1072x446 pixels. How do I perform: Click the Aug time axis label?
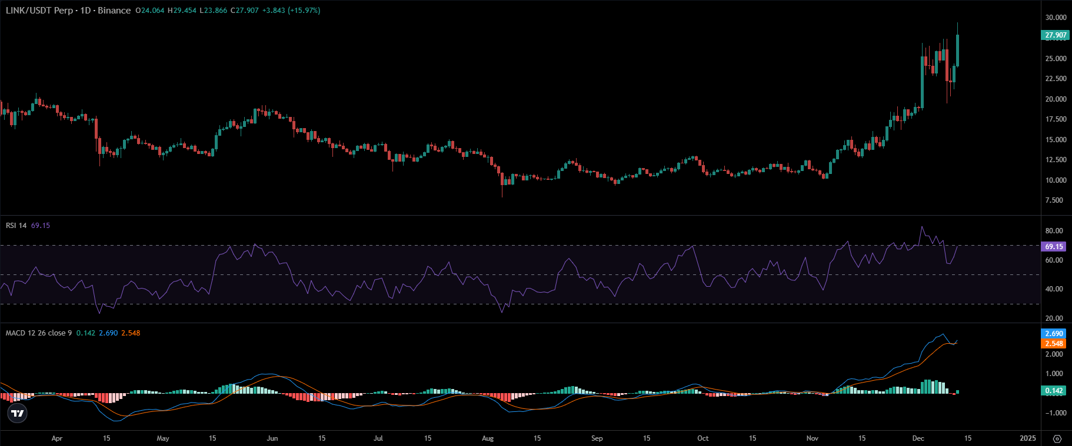pyautogui.click(x=488, y=438)
